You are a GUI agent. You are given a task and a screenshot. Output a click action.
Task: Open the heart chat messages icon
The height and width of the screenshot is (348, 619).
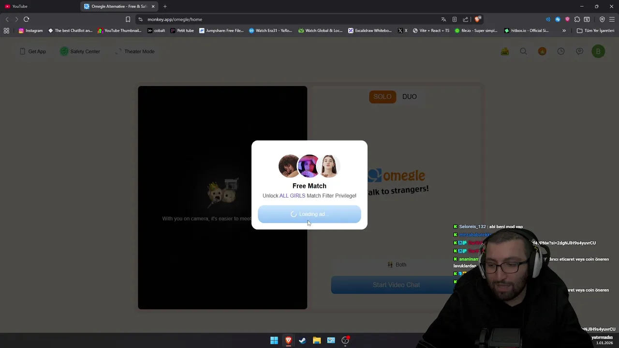tap(579, 51)
